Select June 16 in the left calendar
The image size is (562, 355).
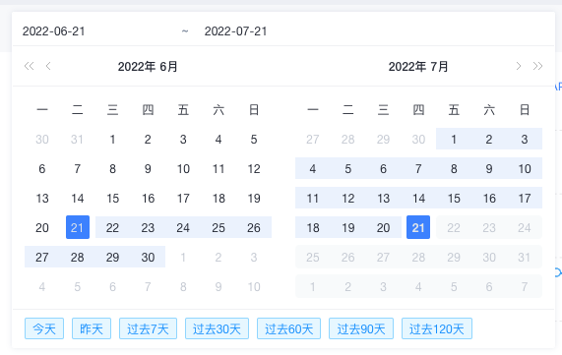(148, 198)
